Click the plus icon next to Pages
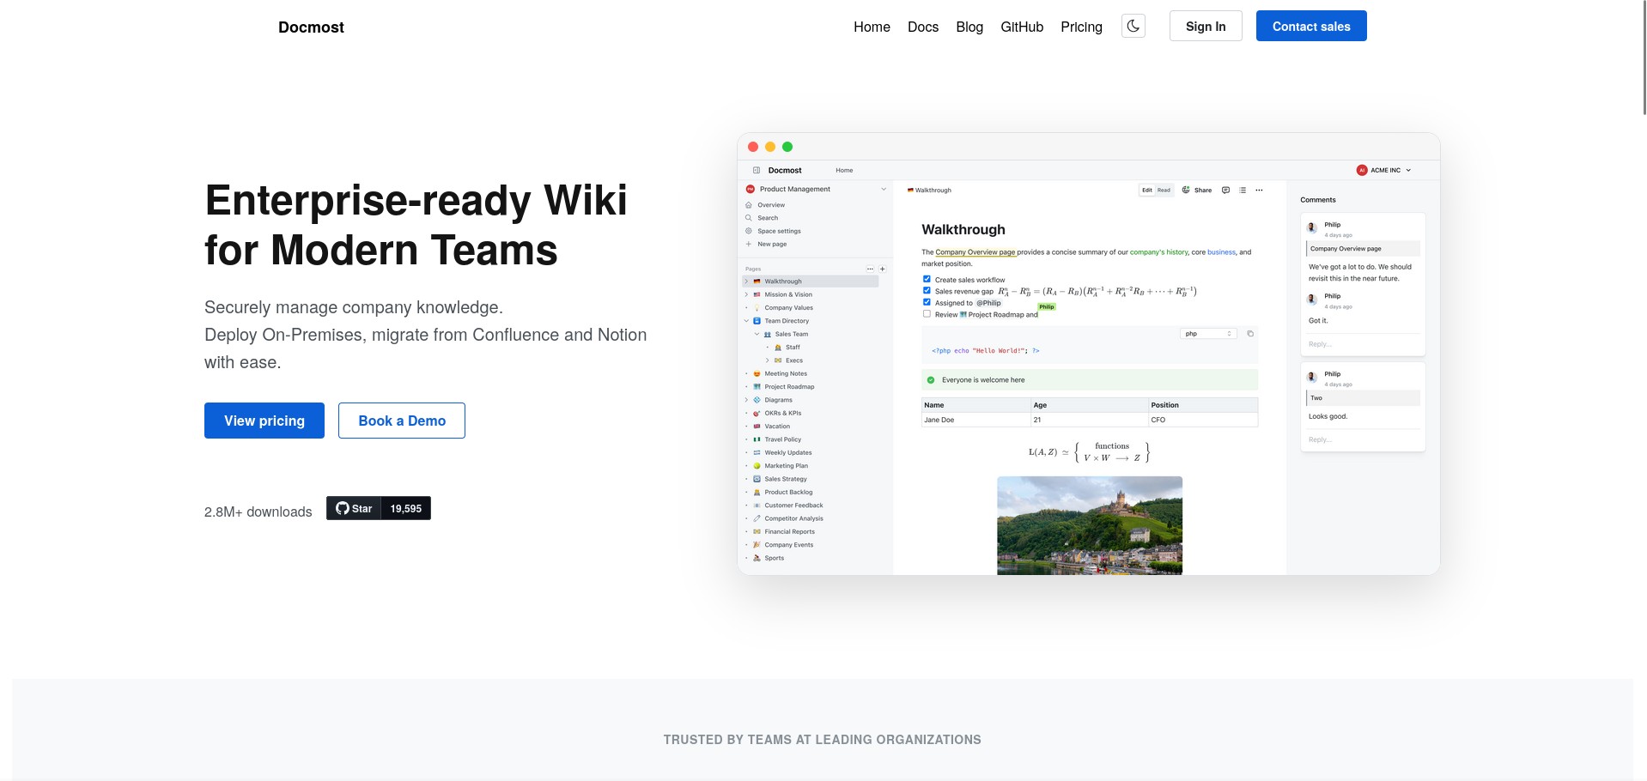The height and width of the screenshot is (781, 1647). (883, 269)
